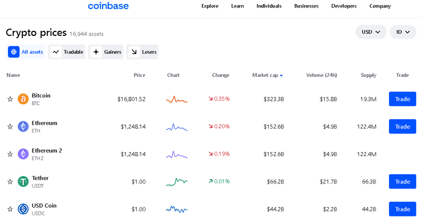Click the green Tether coin icon
The height and width of the screenshot is (221, 422).
tap(23, 182)
